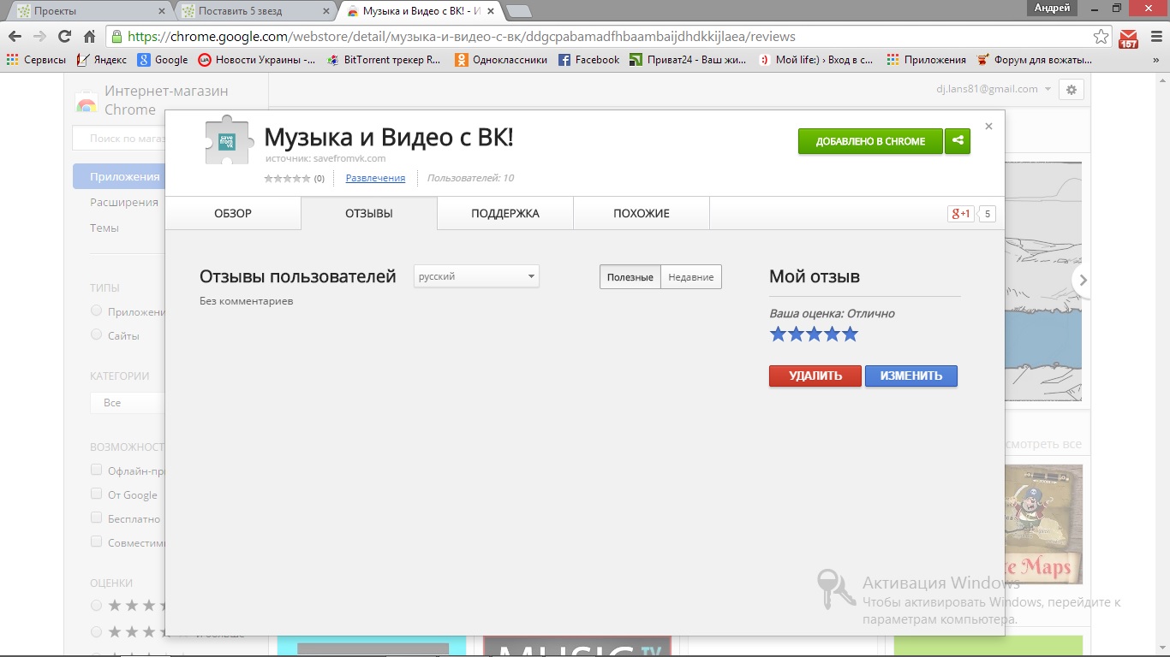Viewport: 1170px width, 657px height.
Task: Click the +1 count showing 5
Action: tap(987, 214)
